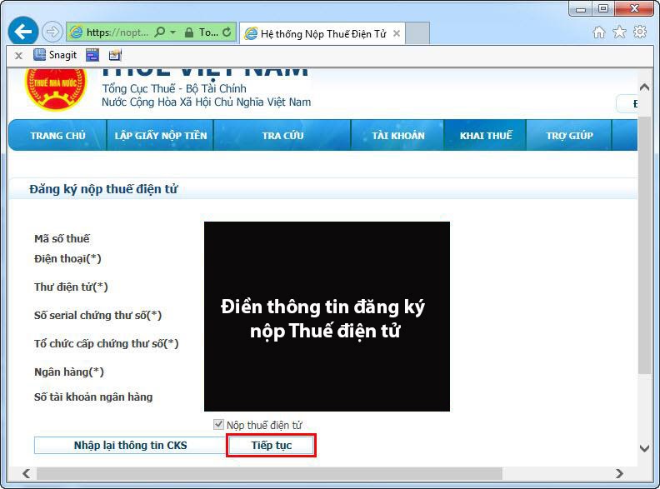The width and height of the screenshot is (660, 489).
Task: Open a new blank tab
Action: click(x=417, y=33)
